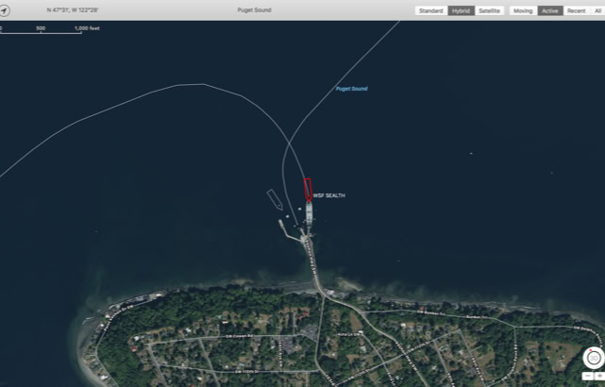The height and width of the screenshot is (387, 605).
Task: Select the white outlined vessel marker
Action: (275, 199)
